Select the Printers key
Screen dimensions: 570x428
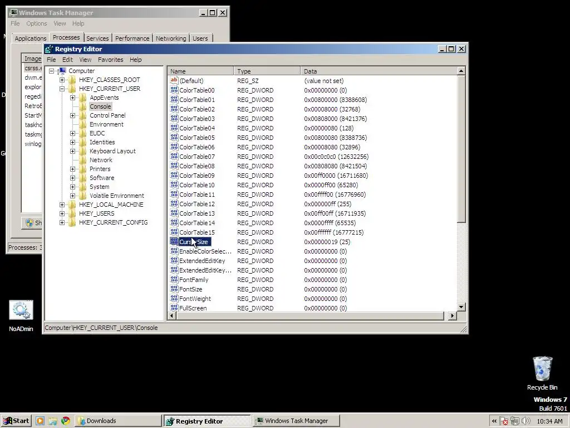[x=100, y=169]
